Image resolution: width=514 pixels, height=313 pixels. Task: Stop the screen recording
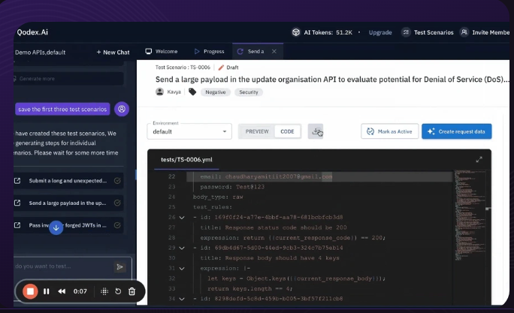click(x=29, y=291)
